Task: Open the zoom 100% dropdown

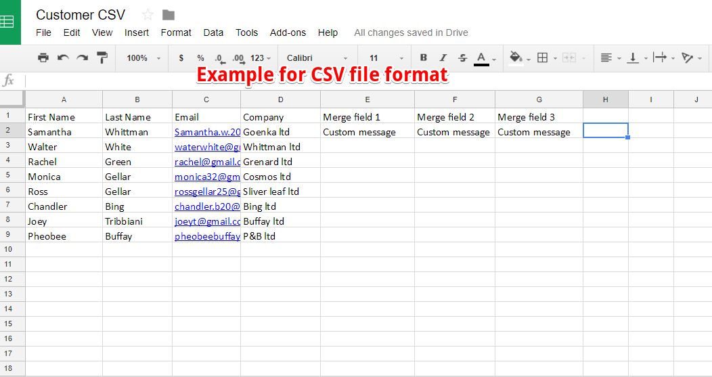Action: click(143, 58)
